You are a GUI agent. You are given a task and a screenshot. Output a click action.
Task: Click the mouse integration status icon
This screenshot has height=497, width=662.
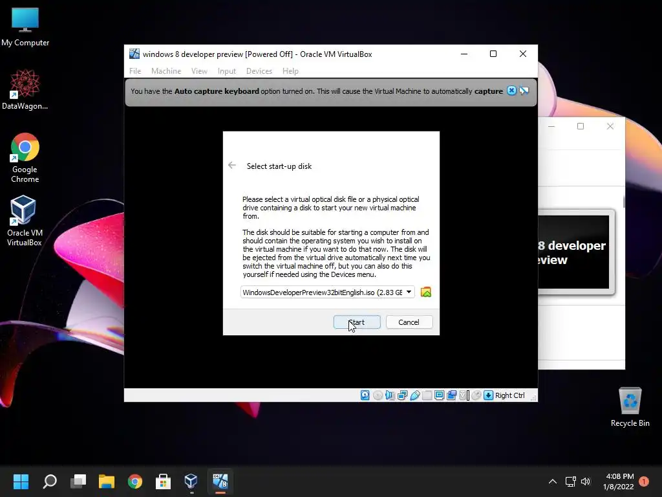click(x=476, y=395)
